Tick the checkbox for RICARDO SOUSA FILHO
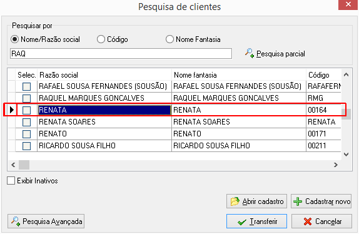Image resolution: width=359 pixels, height=234 pixels. coord(26,146)
